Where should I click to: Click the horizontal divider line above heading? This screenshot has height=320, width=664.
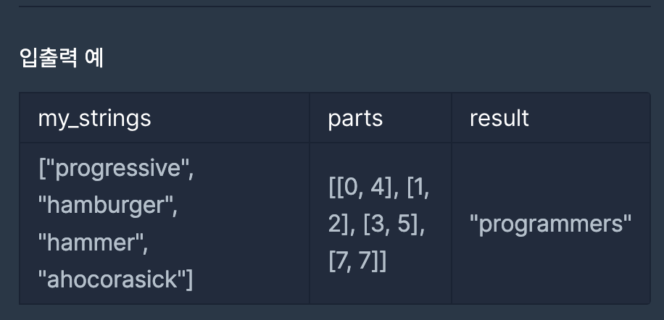pos(335,7)
